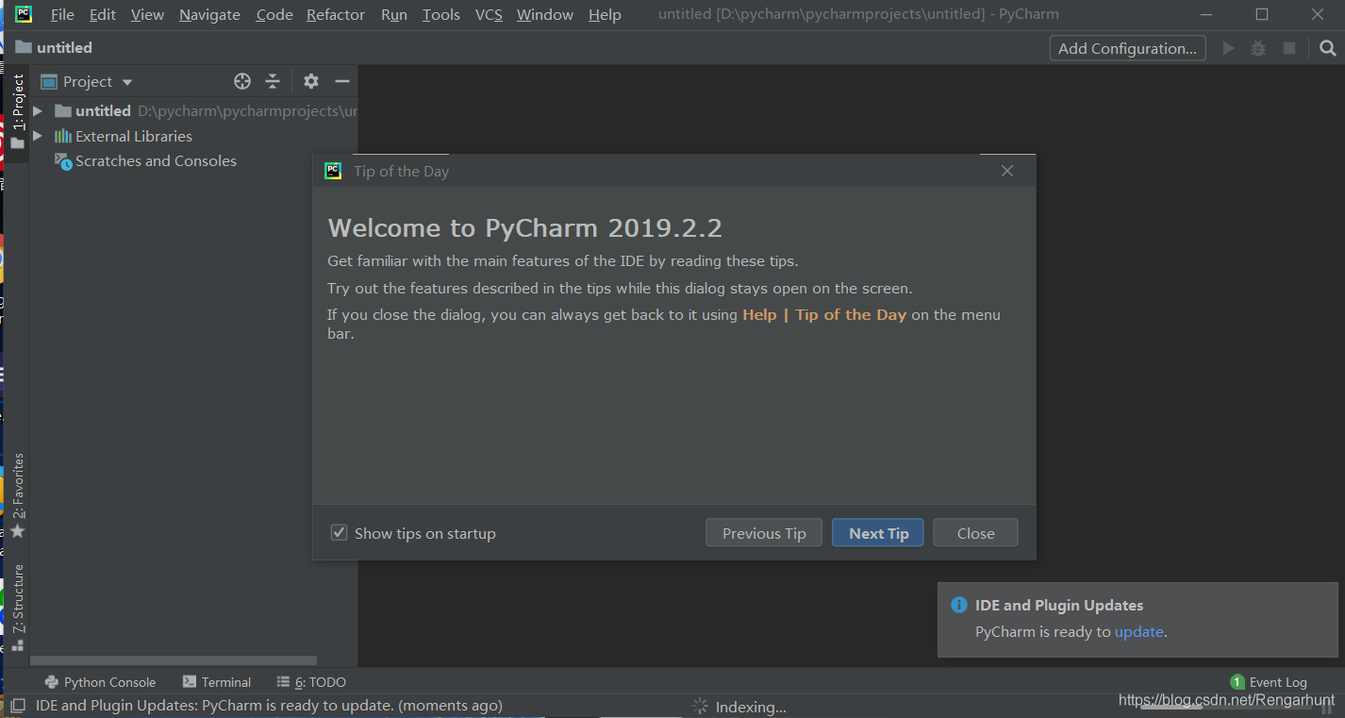Image resolution: width=1345 pixels, height=718 pixels.
Task: Click the Collapse All icon in Project panel
Action: coord(273,82)
